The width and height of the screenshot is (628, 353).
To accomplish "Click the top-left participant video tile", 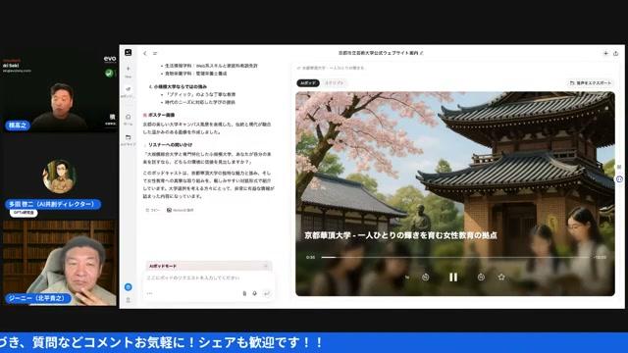I will click(x=59, y=90).
